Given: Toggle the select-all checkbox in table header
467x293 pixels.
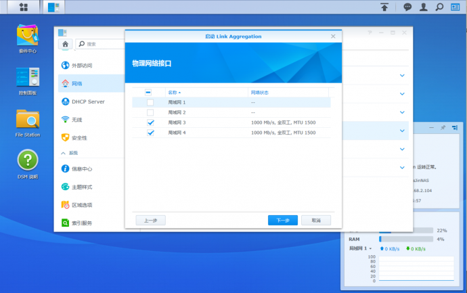Looking at the screenshot, I should pyautogui.click(x=148, y=92).
